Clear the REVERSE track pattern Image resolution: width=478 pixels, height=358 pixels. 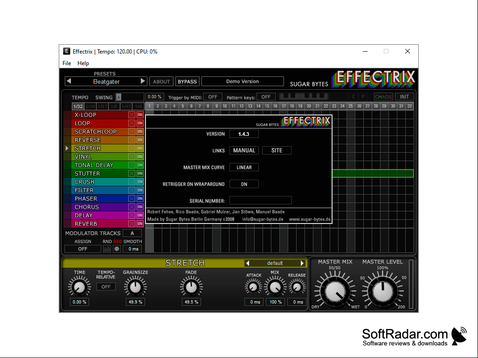click(132, 140)
